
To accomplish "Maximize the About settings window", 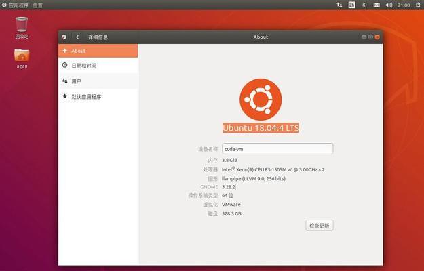I will click(x=370, y=37).
